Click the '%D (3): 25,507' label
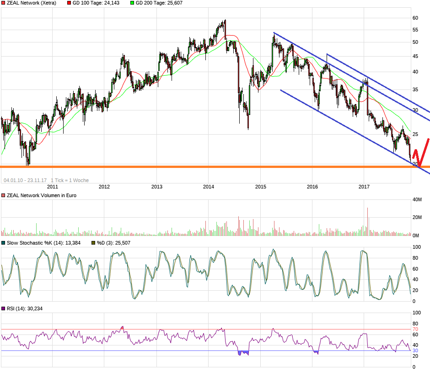430x371 pixels. point(113,243)
